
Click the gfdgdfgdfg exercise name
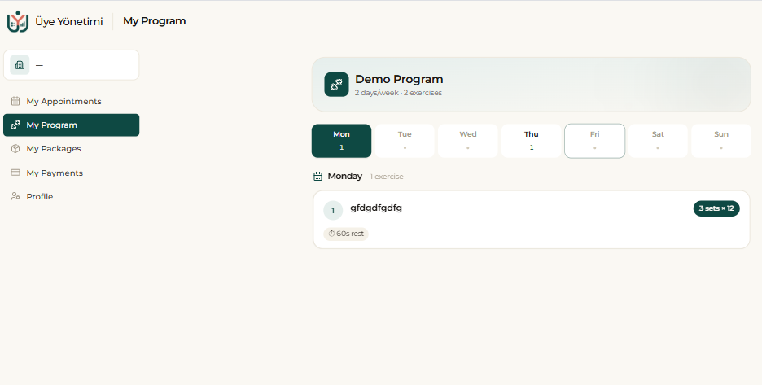(376, 208)
